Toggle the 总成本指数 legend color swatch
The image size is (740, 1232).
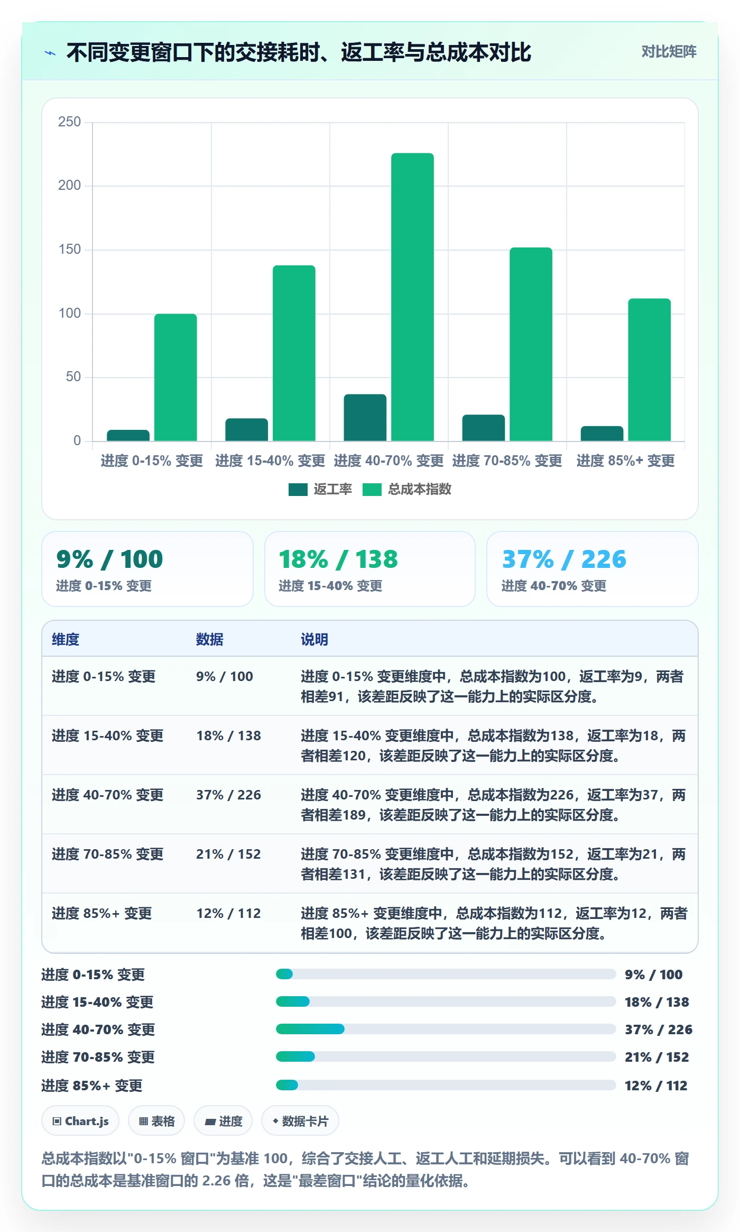(x=372, y=490)
